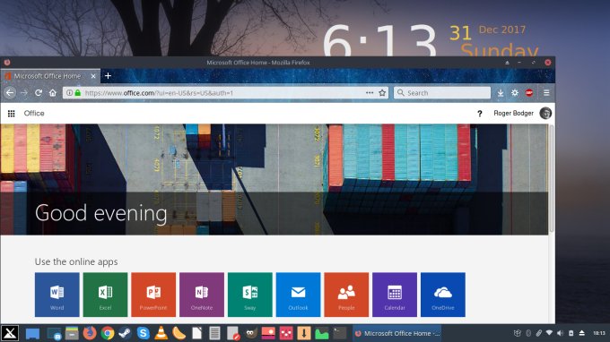The width and height of the screenshot is (610, 342).
Task: Click the Roger Bodger account name
Action: 513,113
